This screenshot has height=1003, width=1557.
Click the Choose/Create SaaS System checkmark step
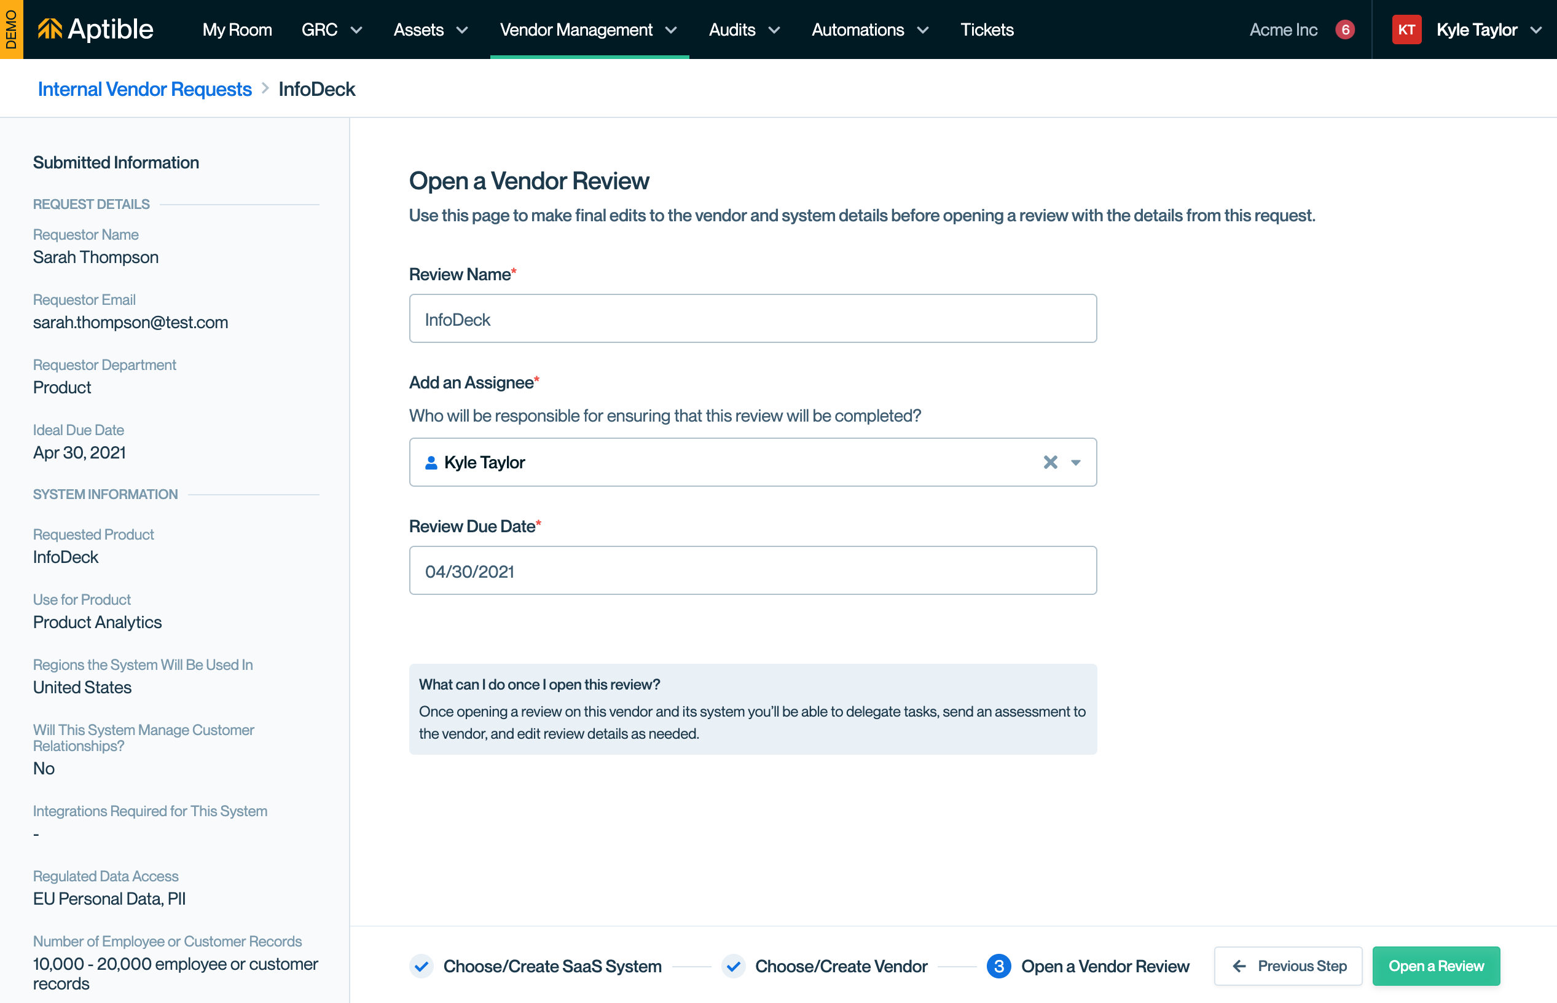(x=422, y=966)
